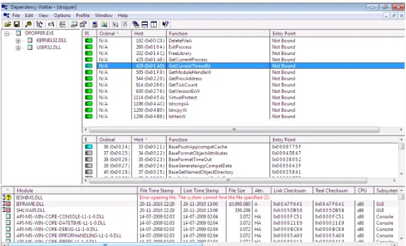This screenshot has width=406, height=246.
Task: Click the greyed Stop Profiling toolbar icon
Action: tap(124, 24)
